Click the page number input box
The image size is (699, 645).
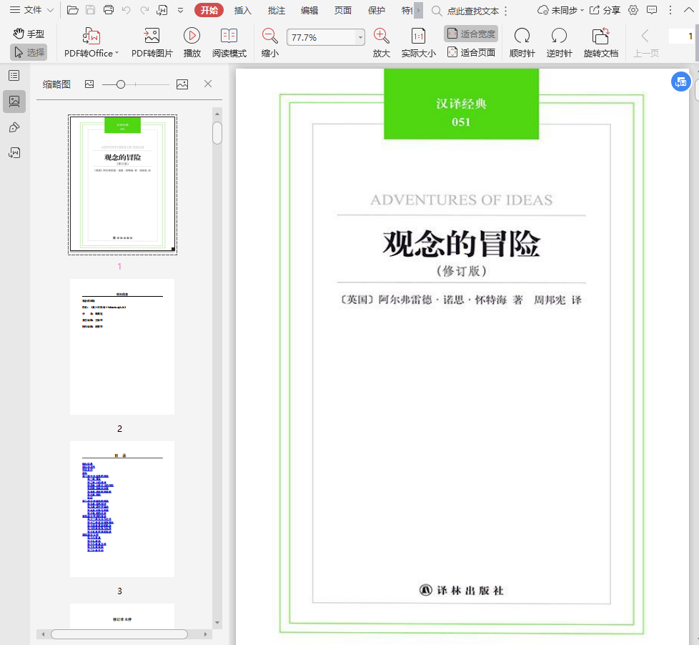coord(682,36)
